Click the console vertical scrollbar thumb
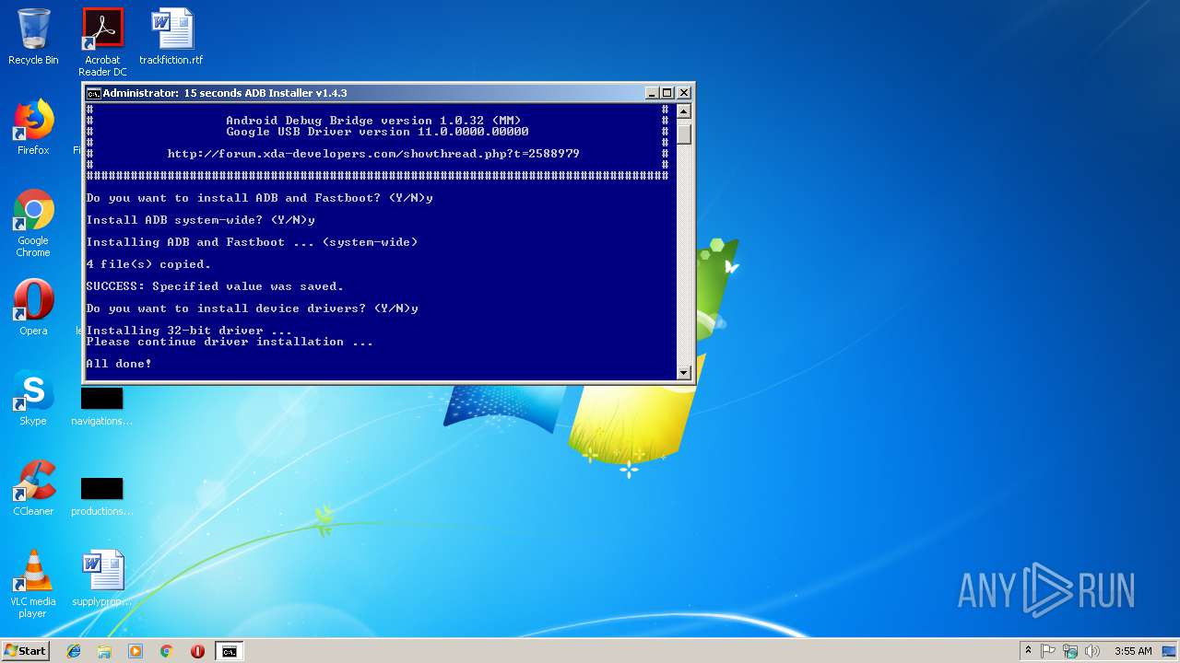Image resolution: width=1180 pixels, height=663 pixels. (x=684, y=133)
